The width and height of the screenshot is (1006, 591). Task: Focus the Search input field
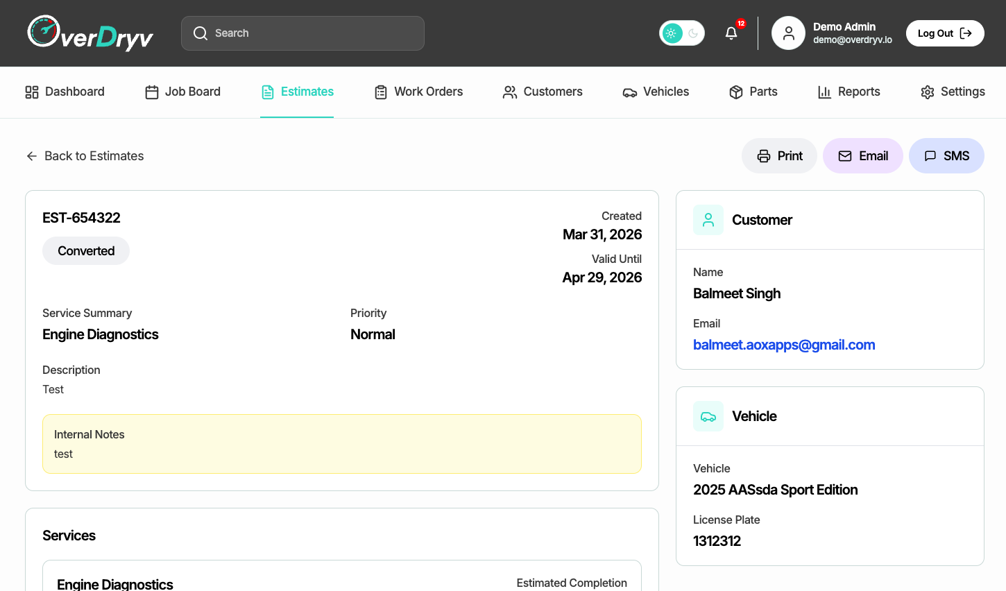(x=302, y=33)
